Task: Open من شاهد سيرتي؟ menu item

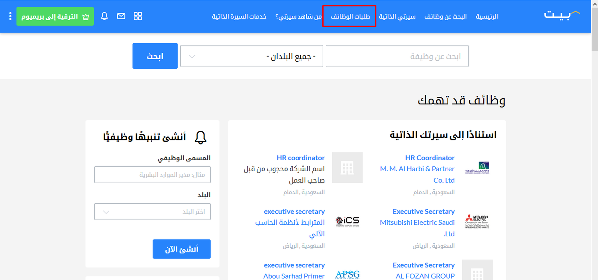Action: (298, 16)
